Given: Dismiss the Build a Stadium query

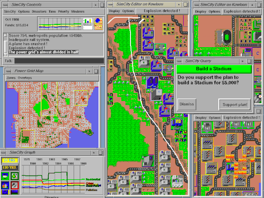Looking at the screenshot, I should pos(187,104).
